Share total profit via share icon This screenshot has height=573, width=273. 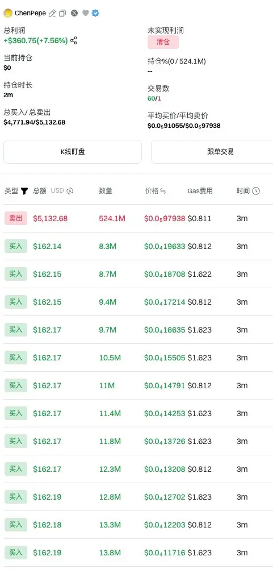tap(74, 40)
